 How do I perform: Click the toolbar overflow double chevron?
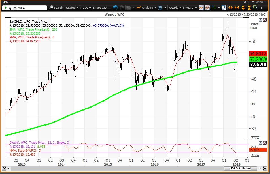click(262, 8)
